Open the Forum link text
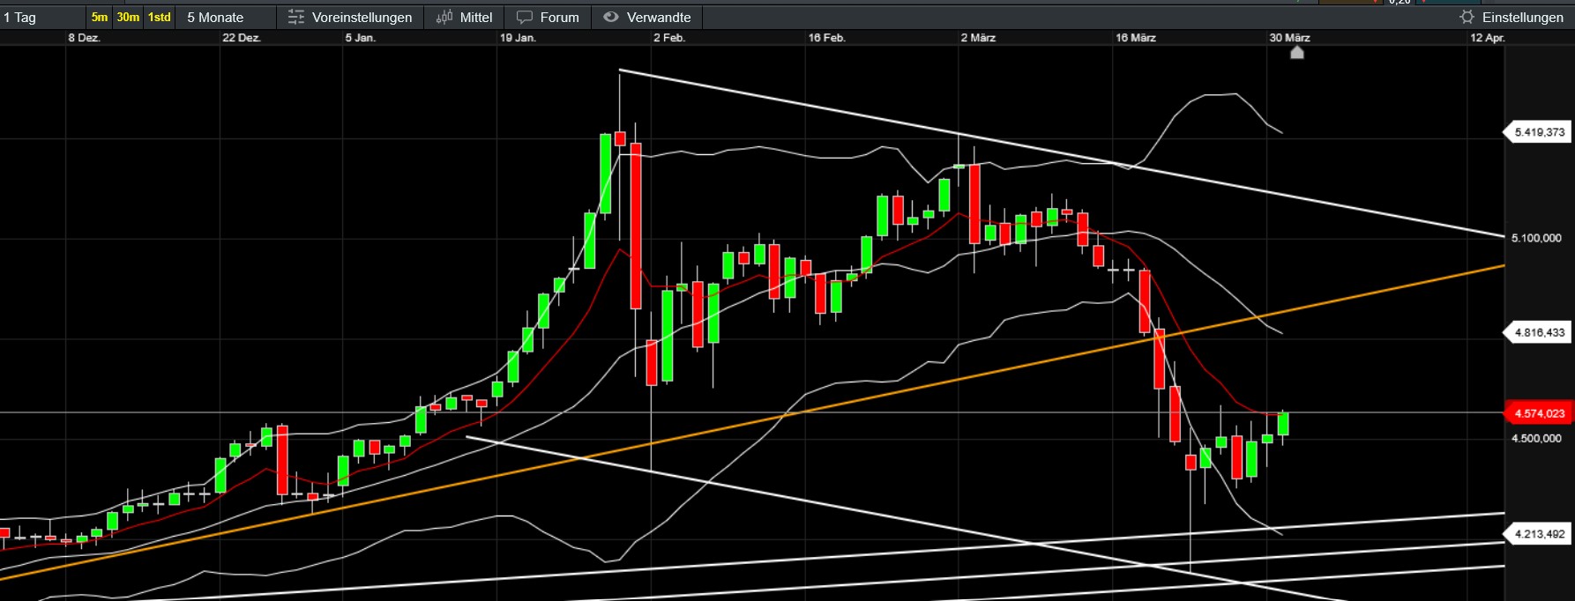This screenshot has height=601, width=1575. coord(559,18)
